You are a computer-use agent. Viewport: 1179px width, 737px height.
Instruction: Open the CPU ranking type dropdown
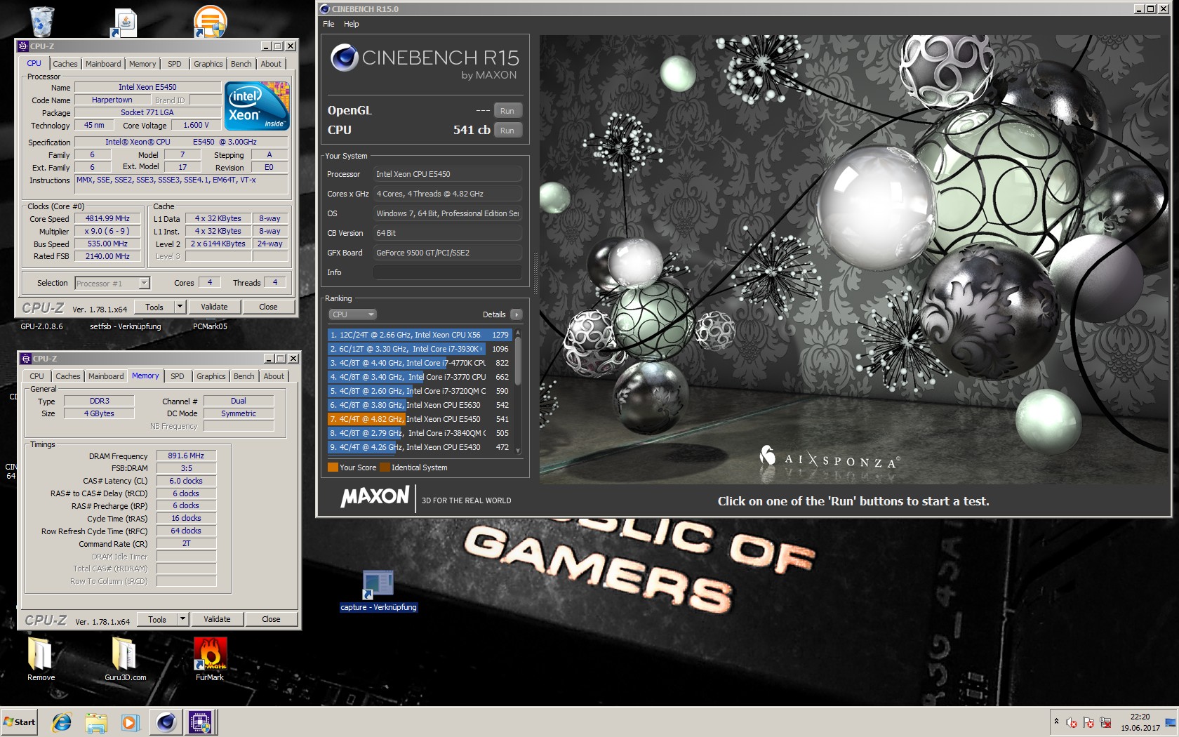352,314
